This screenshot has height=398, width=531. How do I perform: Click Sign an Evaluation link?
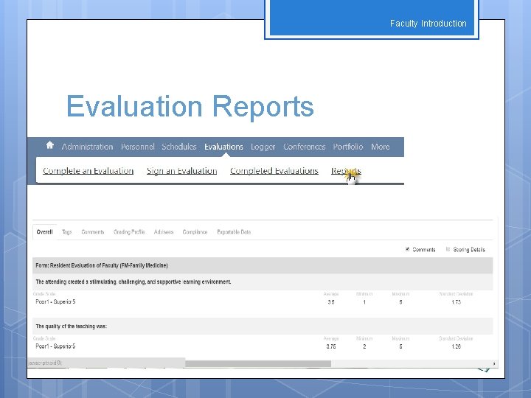(181, 171)
